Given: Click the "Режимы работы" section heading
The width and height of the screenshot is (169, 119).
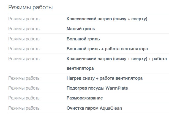Looking at the screenshot, I should tap(30, 7).
